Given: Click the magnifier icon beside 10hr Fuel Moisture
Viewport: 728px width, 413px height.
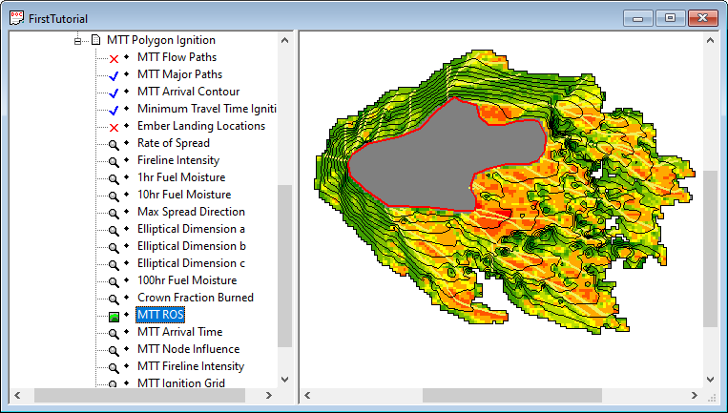Looking at the screenshot, I should click(114, 196).
